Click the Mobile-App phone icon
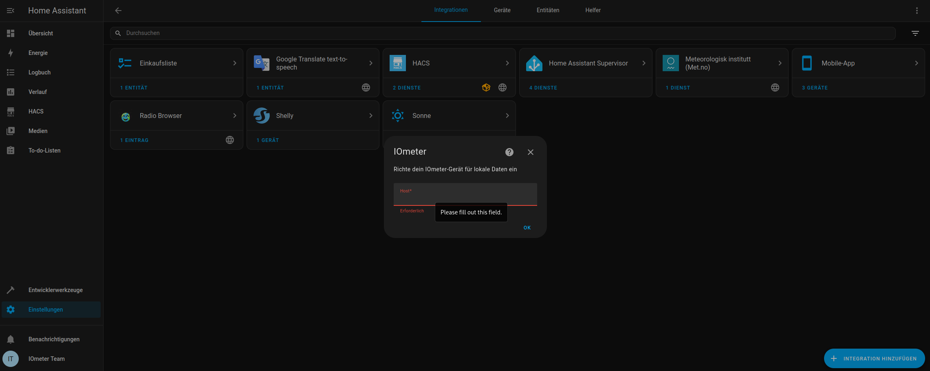This screenshot has height=371, width=930. click(x=807, y=63)
